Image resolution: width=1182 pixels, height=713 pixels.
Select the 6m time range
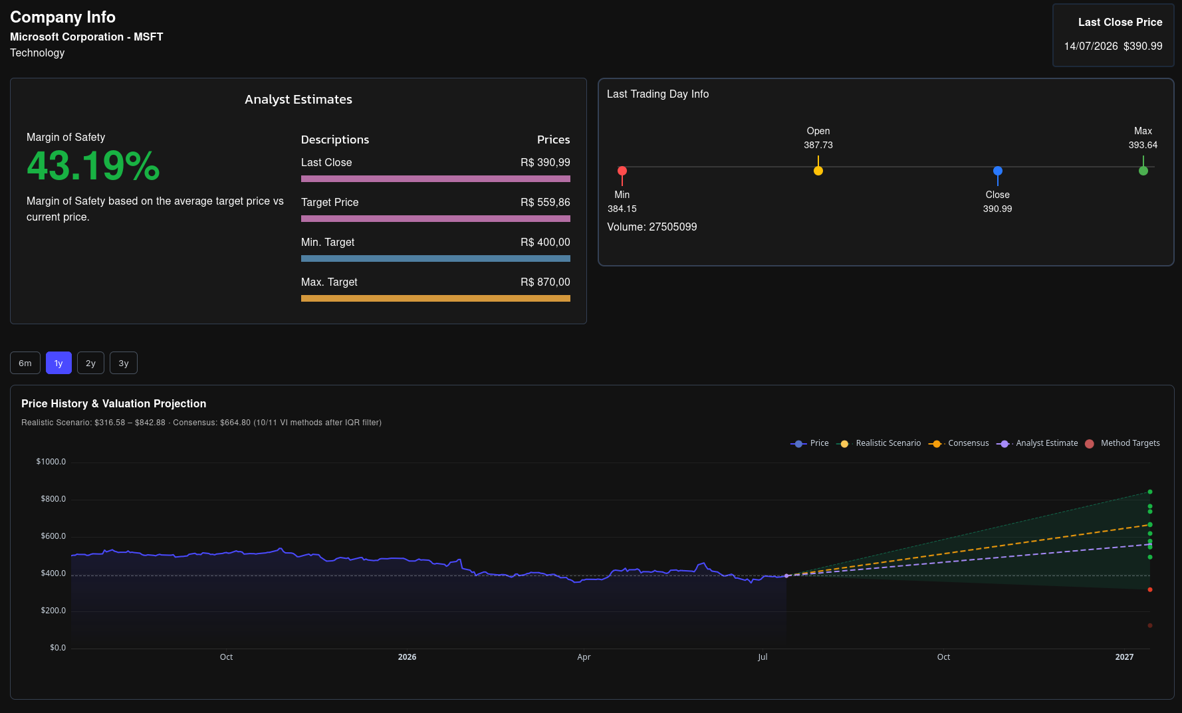25,363
